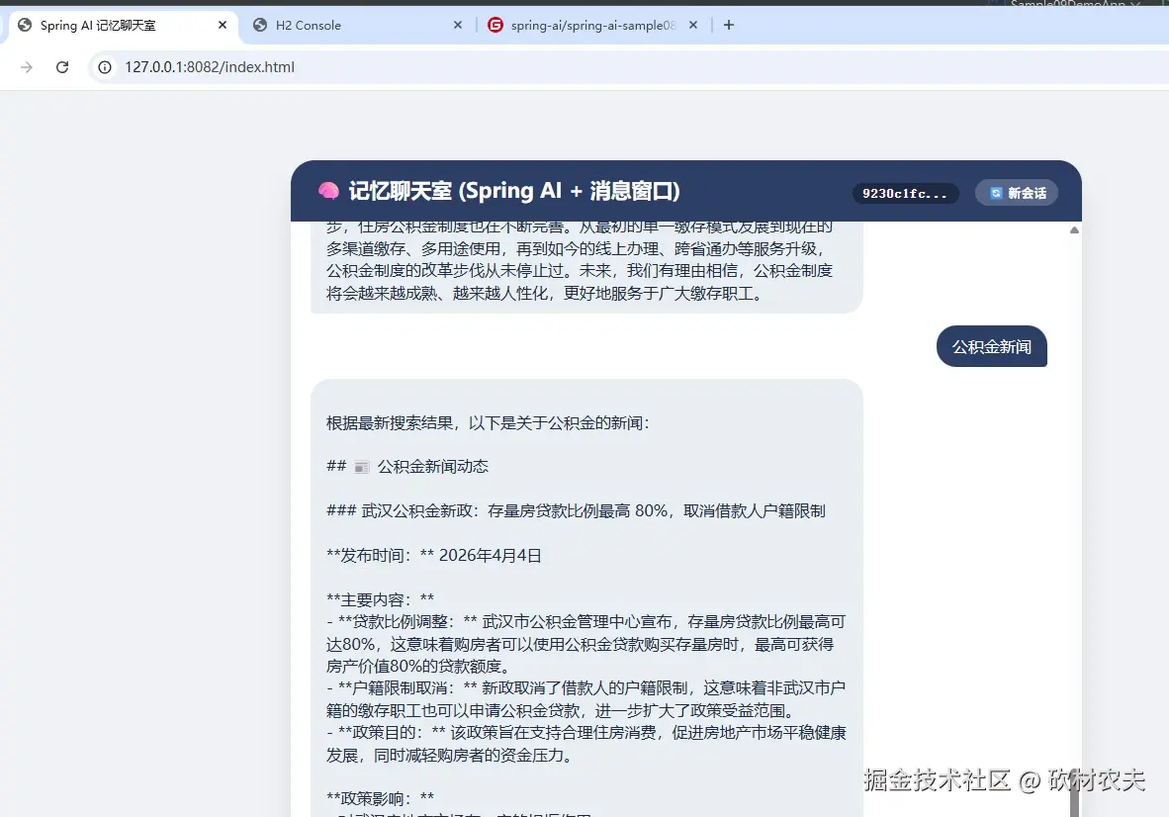Click the 政策目的 bullet text

pos(586,744)
